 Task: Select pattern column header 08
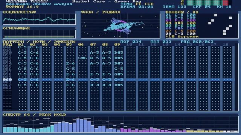105,45
